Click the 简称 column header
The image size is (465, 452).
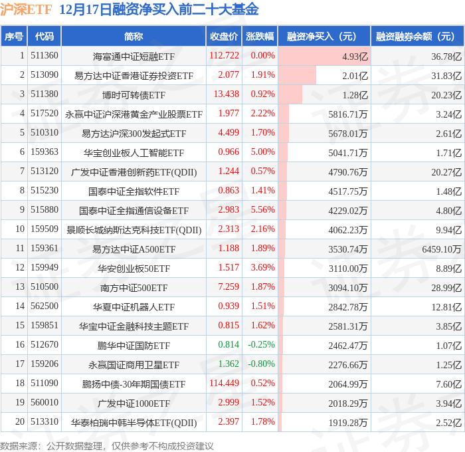(134, 36)
